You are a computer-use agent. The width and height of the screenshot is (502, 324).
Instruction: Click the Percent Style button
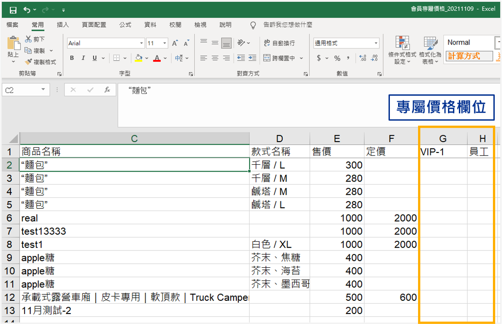[337, 58]
